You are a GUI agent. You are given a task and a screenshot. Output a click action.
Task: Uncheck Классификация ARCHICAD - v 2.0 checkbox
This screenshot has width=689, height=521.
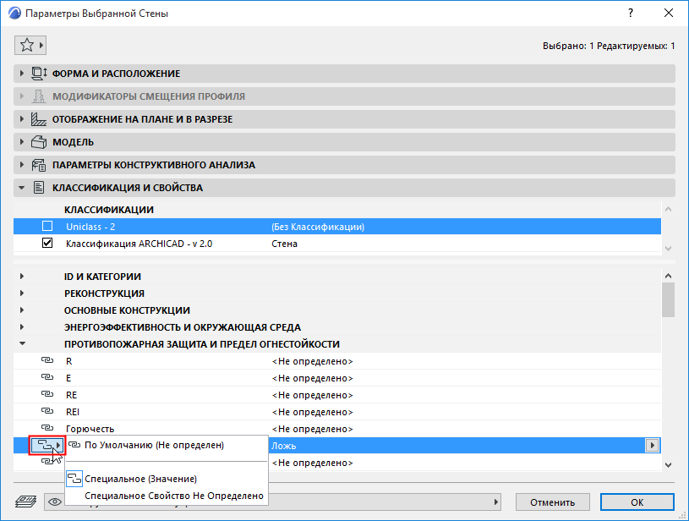point(47,243)
